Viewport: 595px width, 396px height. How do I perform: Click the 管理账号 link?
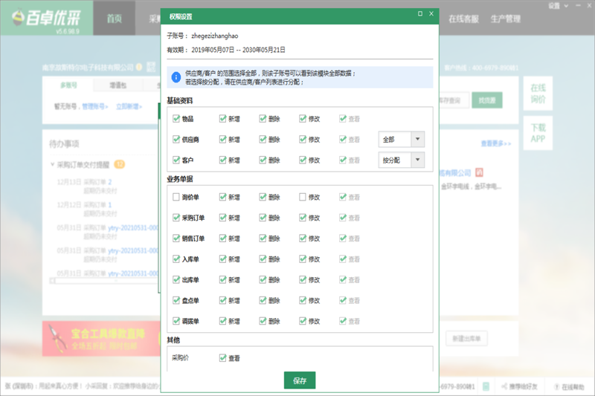(94, 106)
